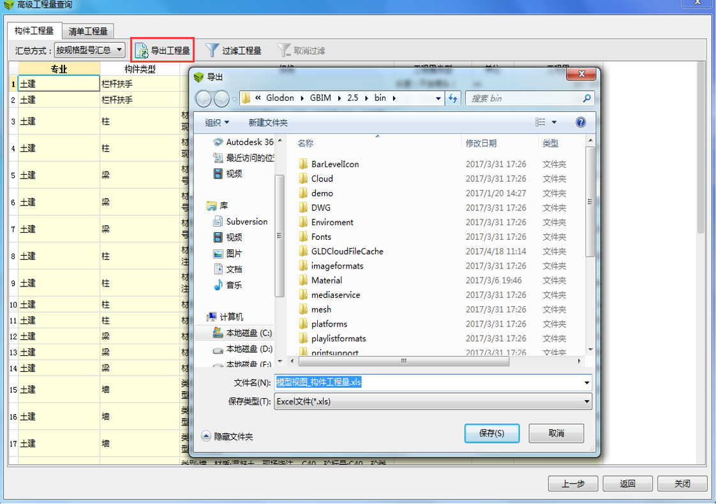The width and height of the screenshot is (716, 504).
Task: Click the Fonts folder icon
Action: tap(303, 237)
